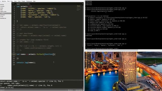
Task: Click terminal output array of animal names
Action: (104, 45)
